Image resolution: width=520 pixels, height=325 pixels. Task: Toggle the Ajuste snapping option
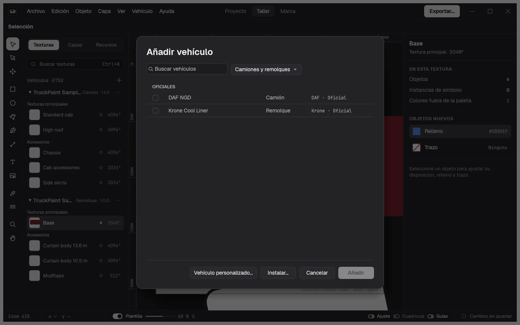[x=371, y=316]
